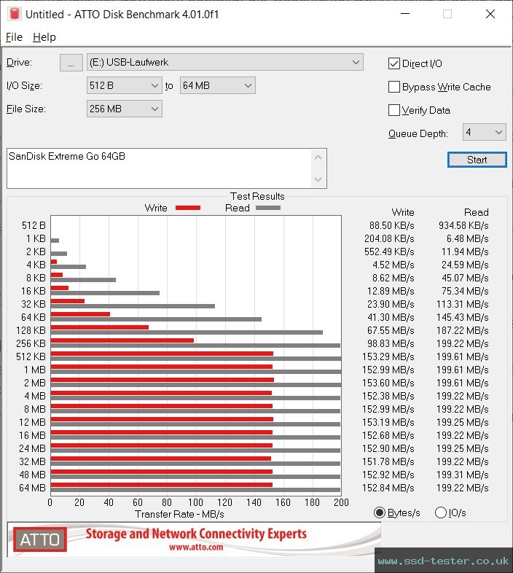This screenshot has width=513, height=573.
Task: Click the 152.84 MB/s write value
Action: pos(388,488)
